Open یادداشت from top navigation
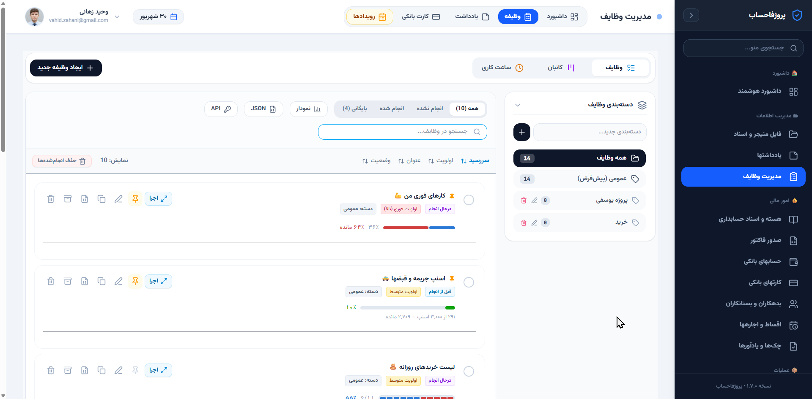Image resolution: width=812 pixels, height=399 pixels. (x=472, y=17)
